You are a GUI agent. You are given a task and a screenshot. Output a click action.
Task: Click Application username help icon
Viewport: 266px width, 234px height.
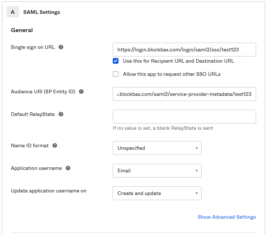tap(68, 168)
